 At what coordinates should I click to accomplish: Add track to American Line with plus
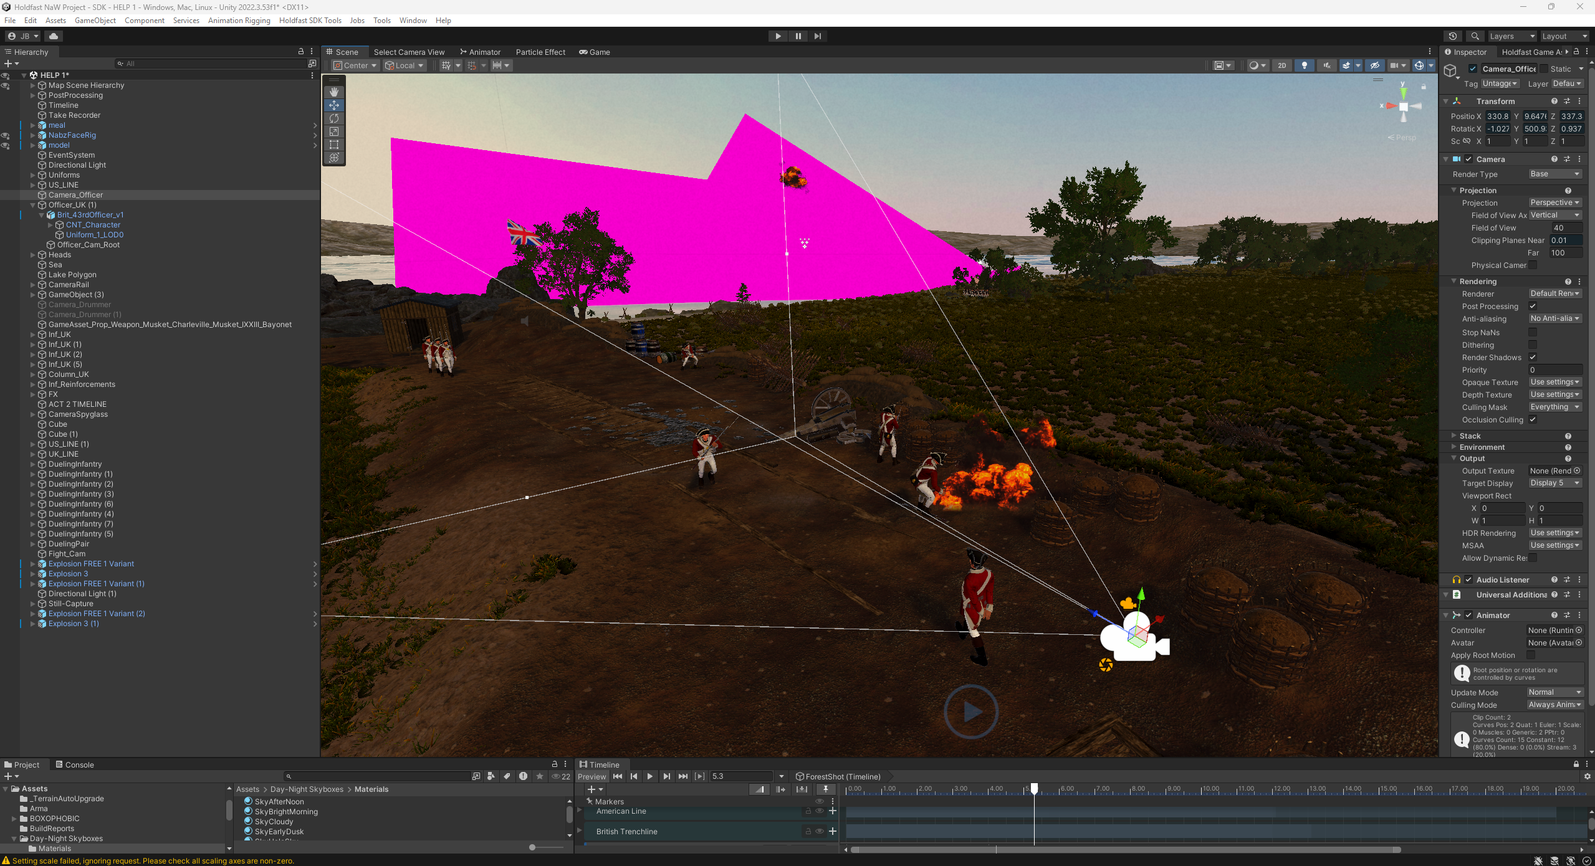click(832, 811)
